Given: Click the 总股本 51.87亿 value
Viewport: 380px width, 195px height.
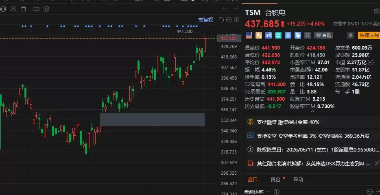Looking at the screenshot, I should click(360, 70).
